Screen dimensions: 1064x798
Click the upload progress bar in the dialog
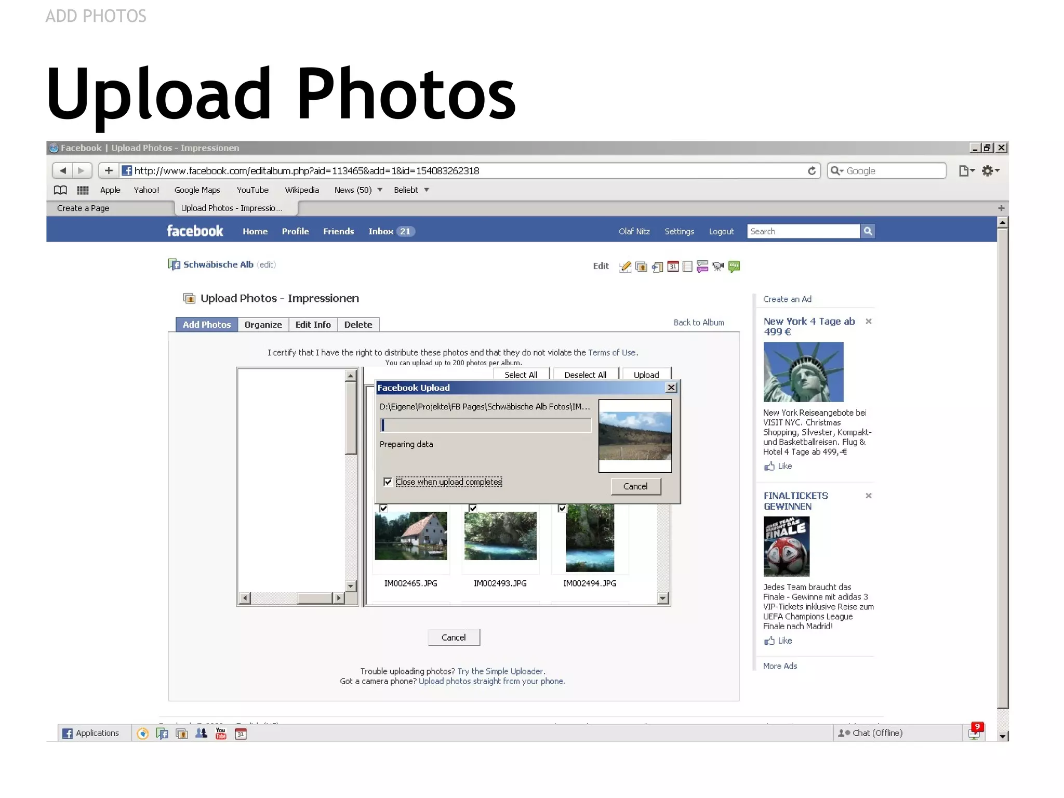tap(485, 425)
